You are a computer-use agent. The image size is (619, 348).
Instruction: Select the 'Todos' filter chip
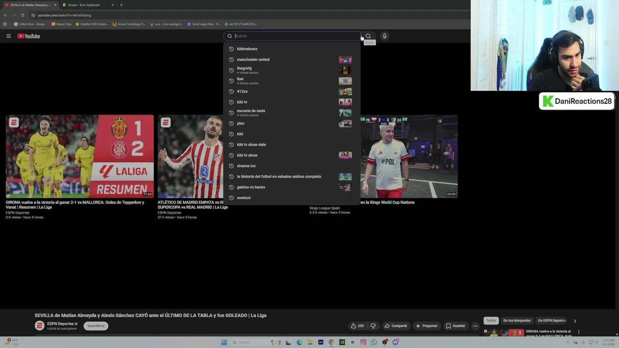point(491,320)
